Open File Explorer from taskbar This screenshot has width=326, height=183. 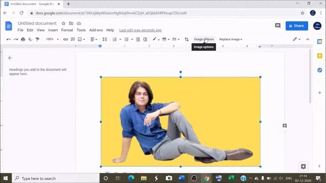pos(144,178)
